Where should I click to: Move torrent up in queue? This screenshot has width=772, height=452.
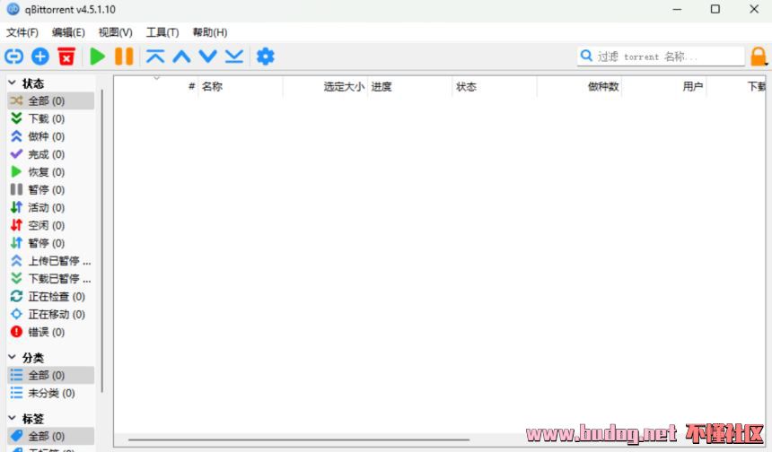(x=181, y=56)
